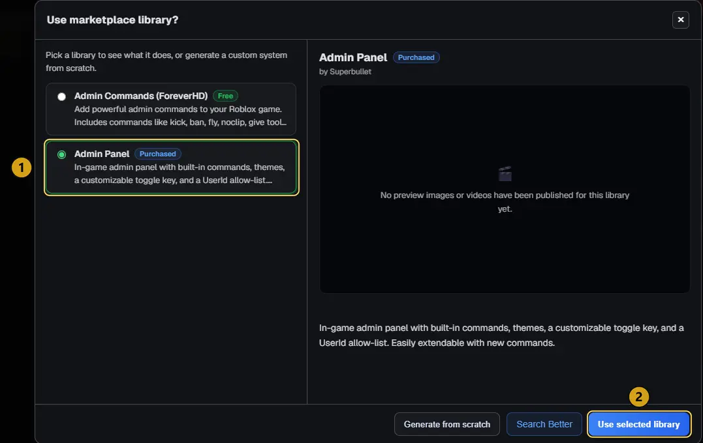
Task: Close the Use marketplace library dialog
Action: (x=680, y=20)
